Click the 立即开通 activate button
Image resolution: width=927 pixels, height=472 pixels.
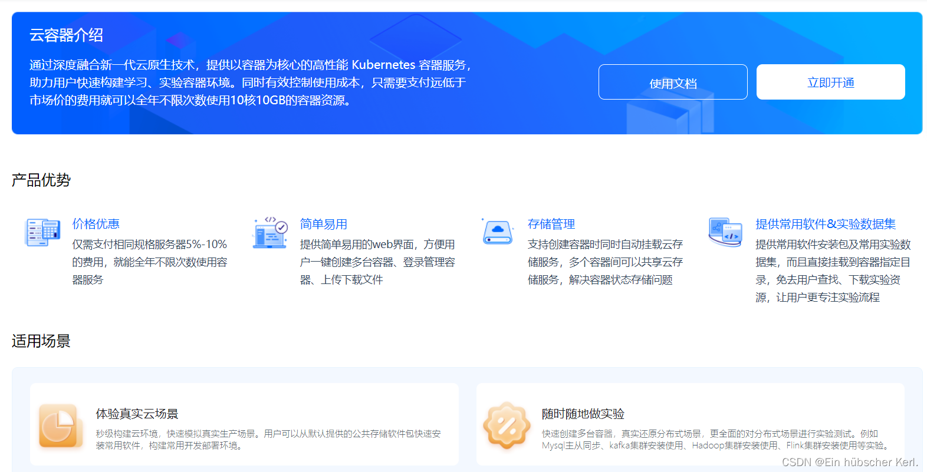click(830, 82)
